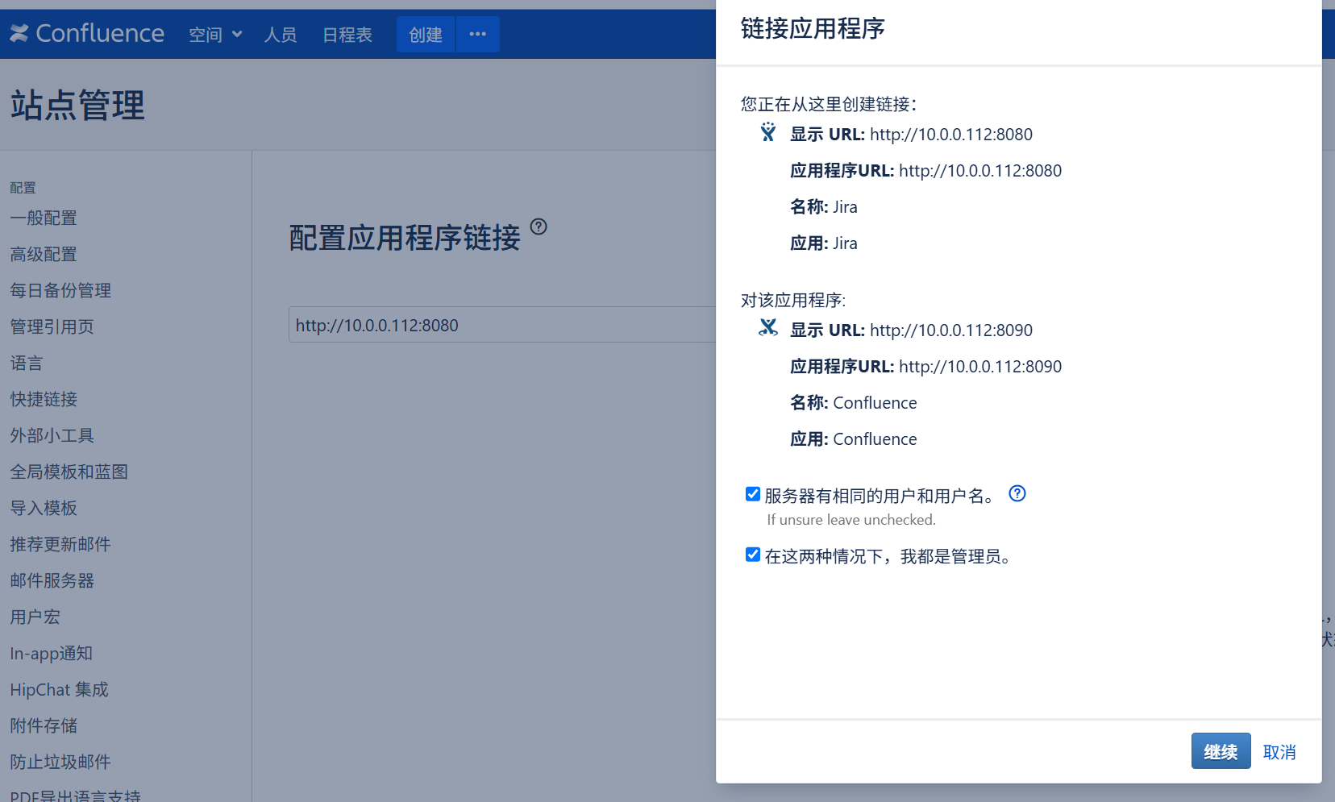Click the application URL input field
This screenshot has height=802, width=1335.
[x=500, y=325]
